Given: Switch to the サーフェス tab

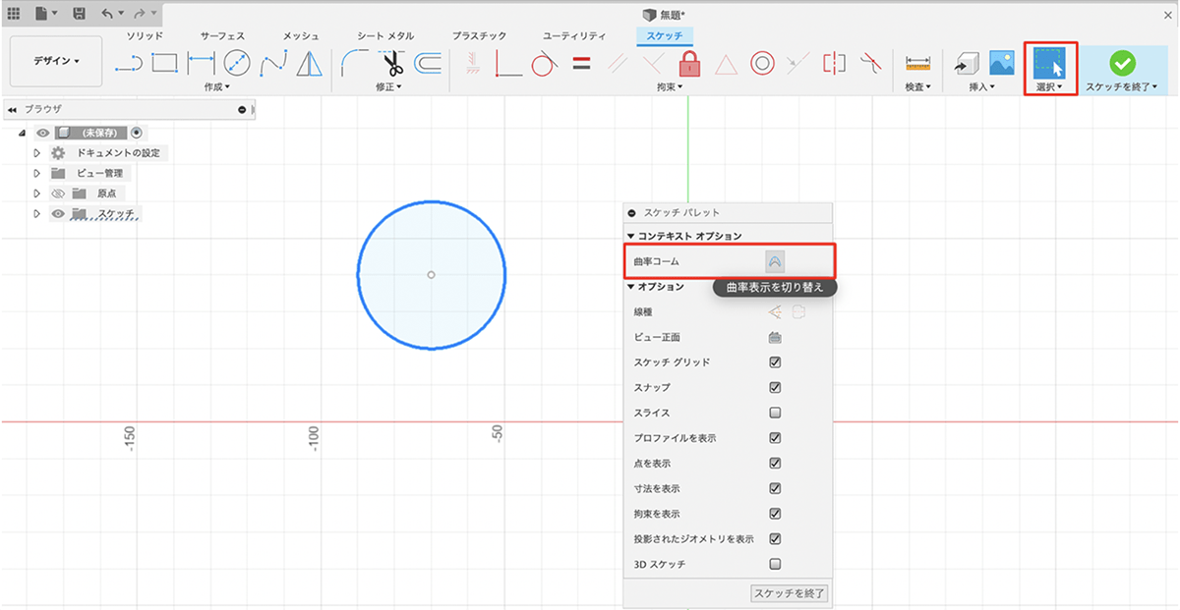Looking at the screenshot, I should tap(222, 35).
